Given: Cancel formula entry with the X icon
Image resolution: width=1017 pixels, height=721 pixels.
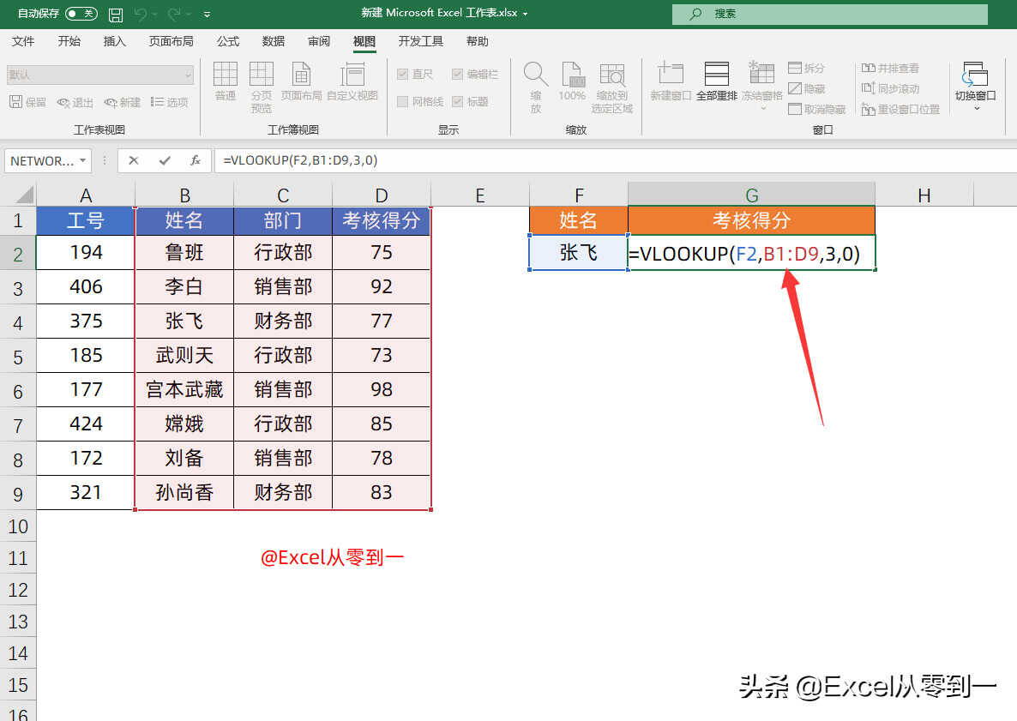Looking at the screenshot, I should pos(134,160).
